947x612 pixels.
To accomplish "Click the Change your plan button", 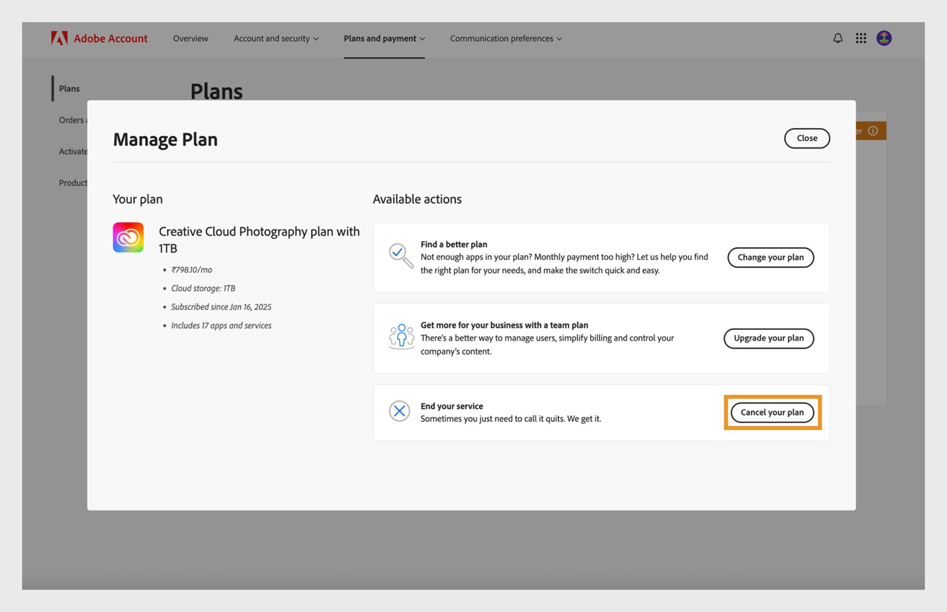I will click(770, 257).
